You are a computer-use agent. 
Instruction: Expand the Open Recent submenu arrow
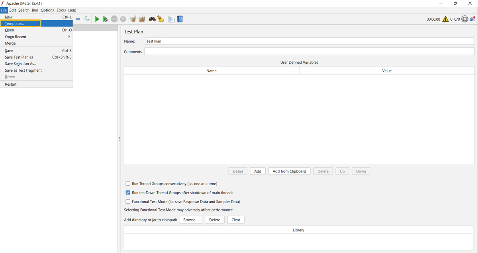[x=69, y=36]
